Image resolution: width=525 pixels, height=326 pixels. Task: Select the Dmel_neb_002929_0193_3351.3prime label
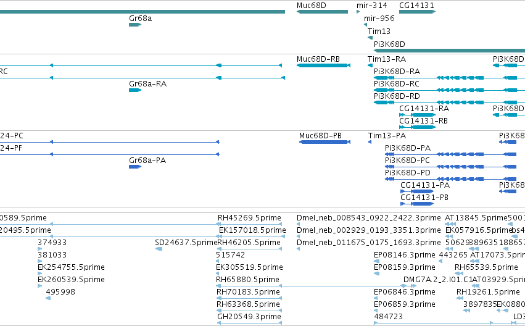[369, 230]
